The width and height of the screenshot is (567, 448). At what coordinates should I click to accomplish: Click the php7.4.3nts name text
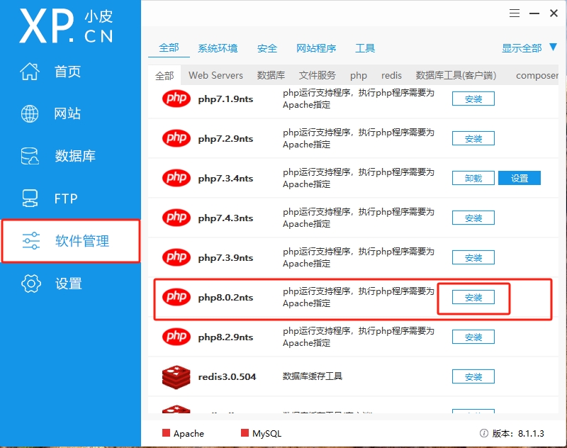pos(225,218)
